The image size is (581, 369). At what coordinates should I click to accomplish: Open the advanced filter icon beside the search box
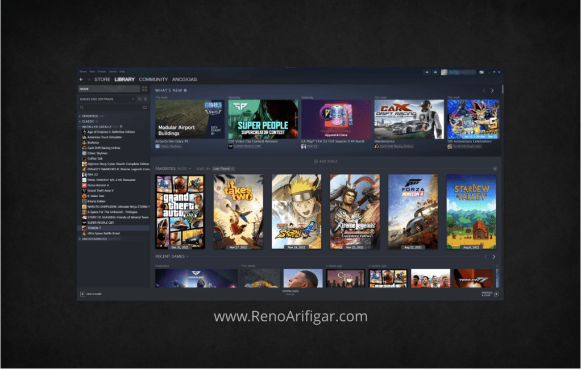pos(146,107)
